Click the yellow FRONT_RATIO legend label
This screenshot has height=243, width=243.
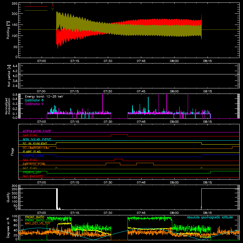[x=35, y=217]
